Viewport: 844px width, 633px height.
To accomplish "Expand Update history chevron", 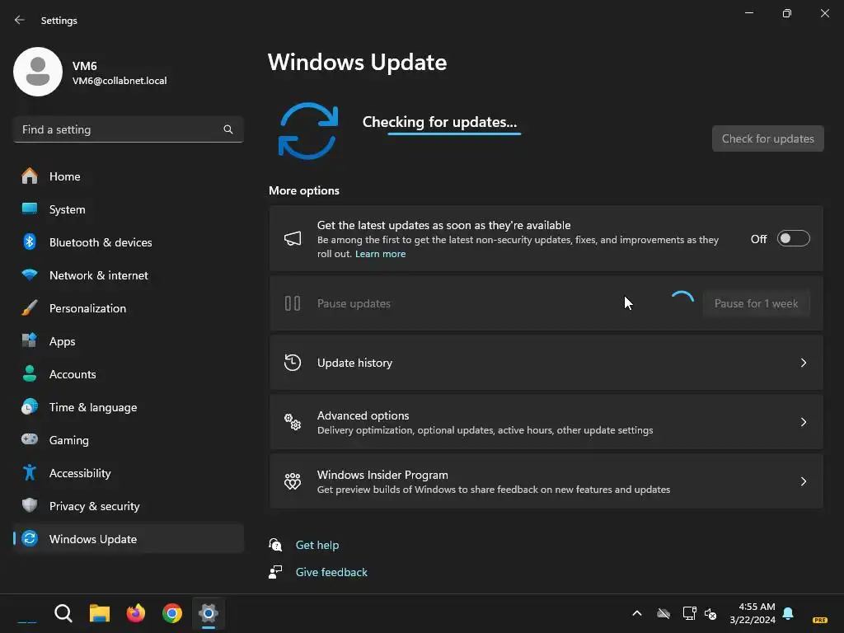I will click(804, 363).
